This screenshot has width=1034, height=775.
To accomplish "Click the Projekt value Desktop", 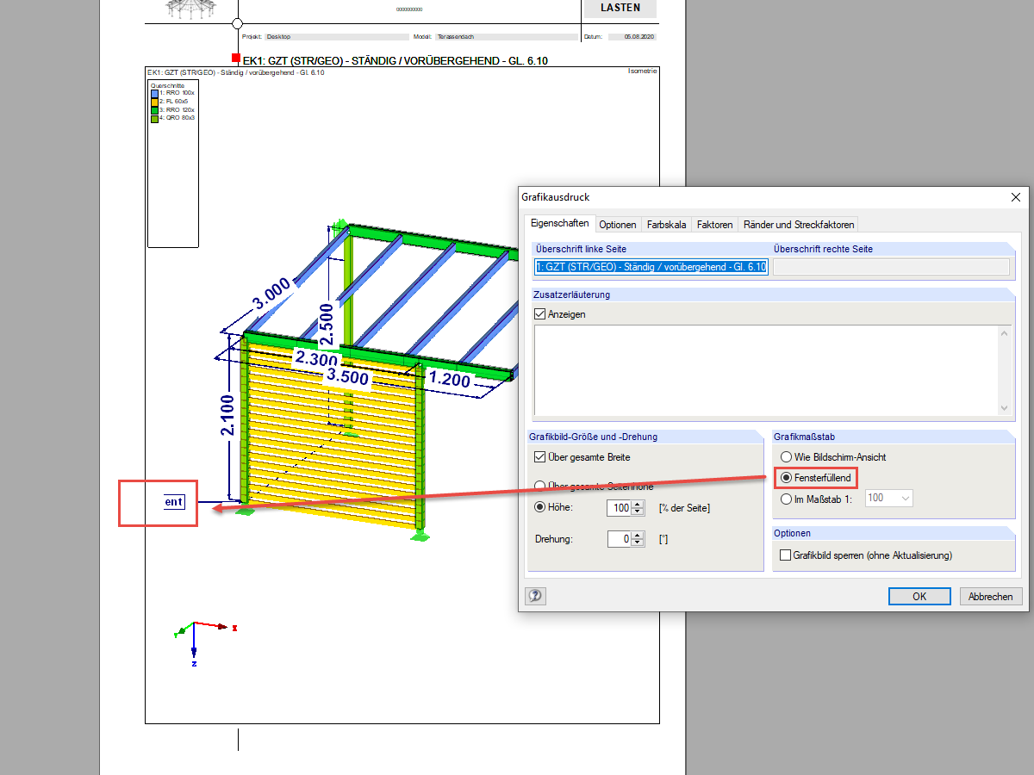I will (278, 37).
